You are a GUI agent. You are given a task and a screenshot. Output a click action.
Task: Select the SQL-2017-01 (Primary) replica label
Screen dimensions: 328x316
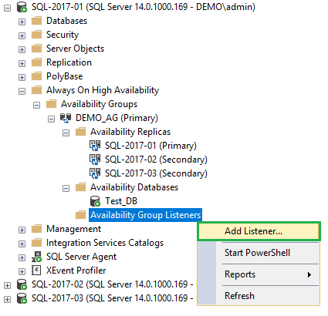point(150,146)
